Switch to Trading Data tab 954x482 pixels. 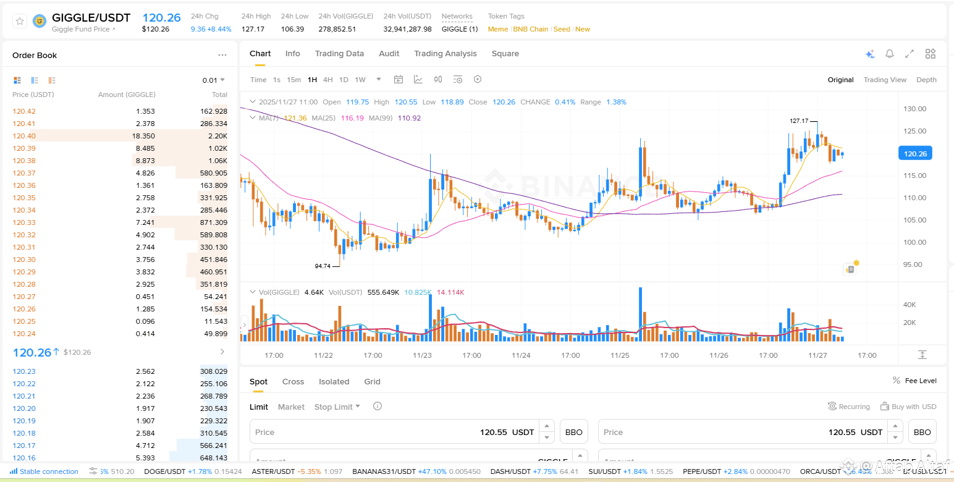click(x=339, y=54)
